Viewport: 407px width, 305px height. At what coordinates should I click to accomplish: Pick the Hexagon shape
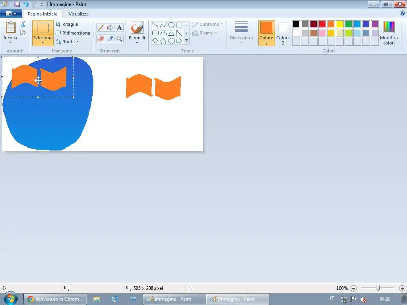[x=171, y=41]
